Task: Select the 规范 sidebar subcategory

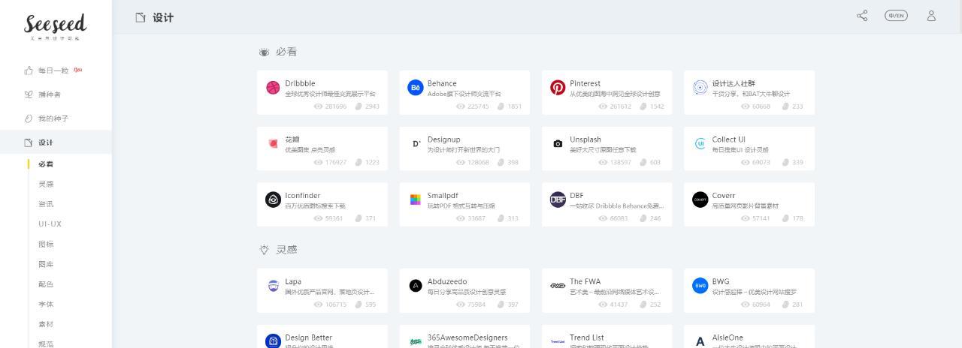Action: (46, 343)
